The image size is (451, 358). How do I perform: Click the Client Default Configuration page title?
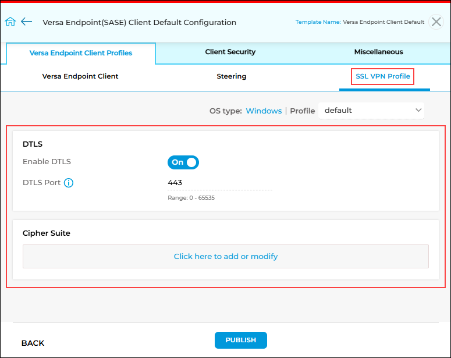point(140,23)
